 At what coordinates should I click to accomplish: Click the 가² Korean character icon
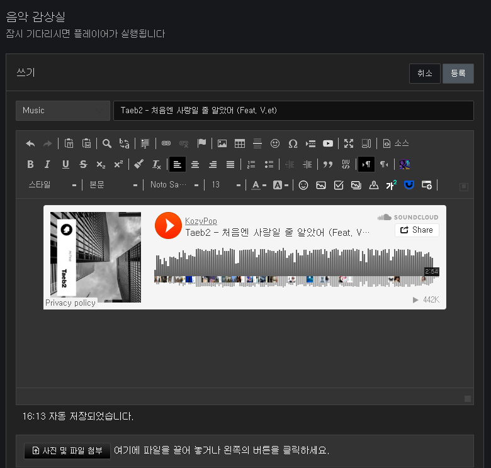click(392, 185)
